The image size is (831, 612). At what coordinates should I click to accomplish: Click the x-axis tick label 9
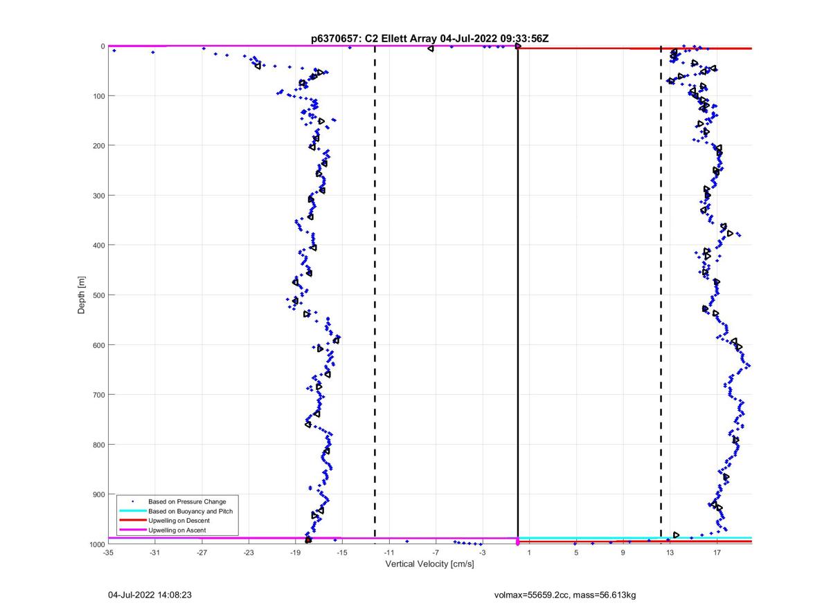[623, 553]
